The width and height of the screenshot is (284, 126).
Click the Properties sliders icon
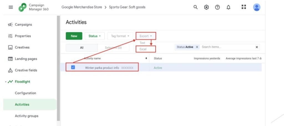point(10,36)
